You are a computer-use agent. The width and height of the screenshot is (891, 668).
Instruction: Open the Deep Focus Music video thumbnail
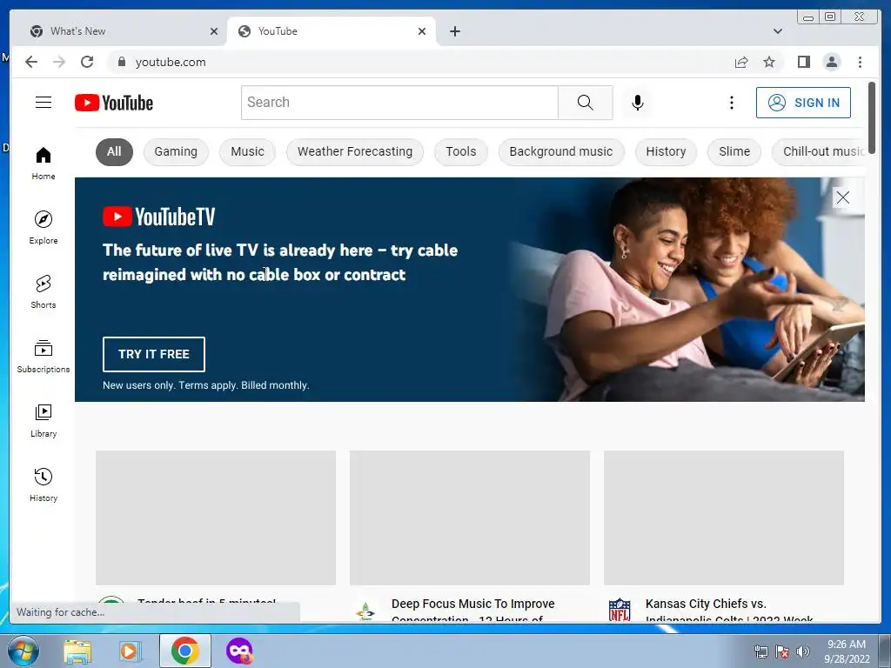pos(469,518)
